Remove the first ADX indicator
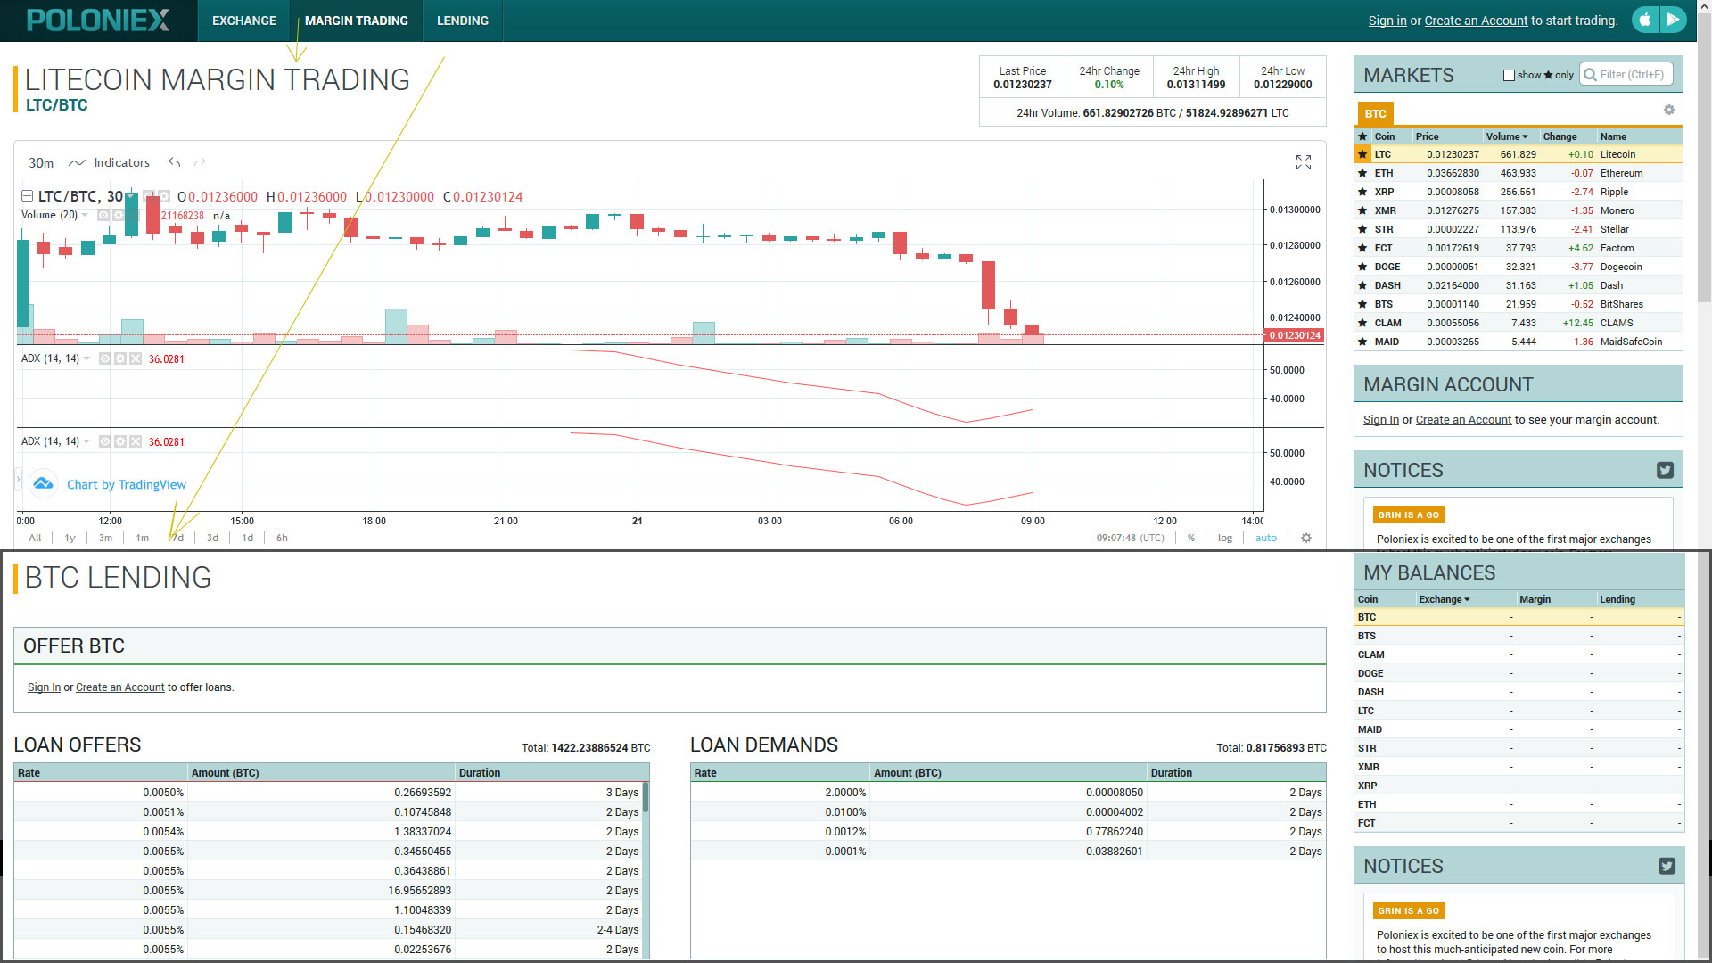Viewport: 1712px width, 963px height. 136,358
